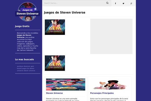Open the Steven Universe article title link
The image size is (151, 101).
point(54,93)
